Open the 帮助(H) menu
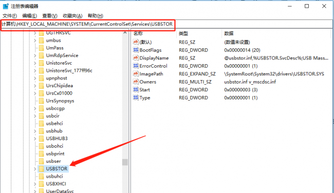This screenshot has width=334, height=193. (96, 16)
